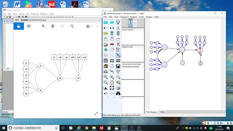This screenshot has width=233, height=131.
Task: Click the binoculars search icon in Amos
Action: pos(118,93)
